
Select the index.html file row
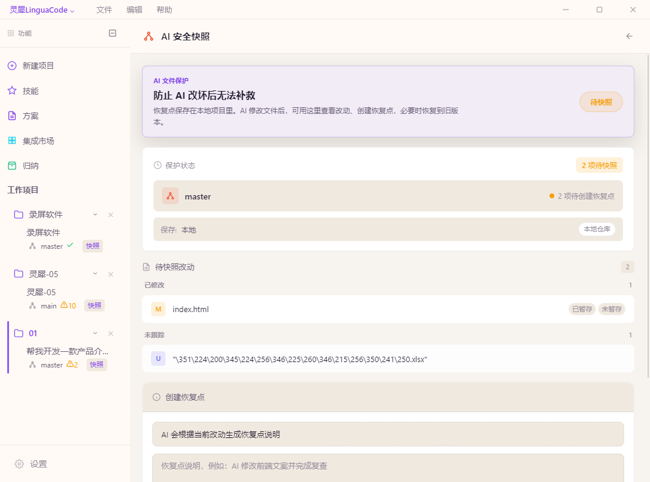pyautogui.click(x=388, y=309)
